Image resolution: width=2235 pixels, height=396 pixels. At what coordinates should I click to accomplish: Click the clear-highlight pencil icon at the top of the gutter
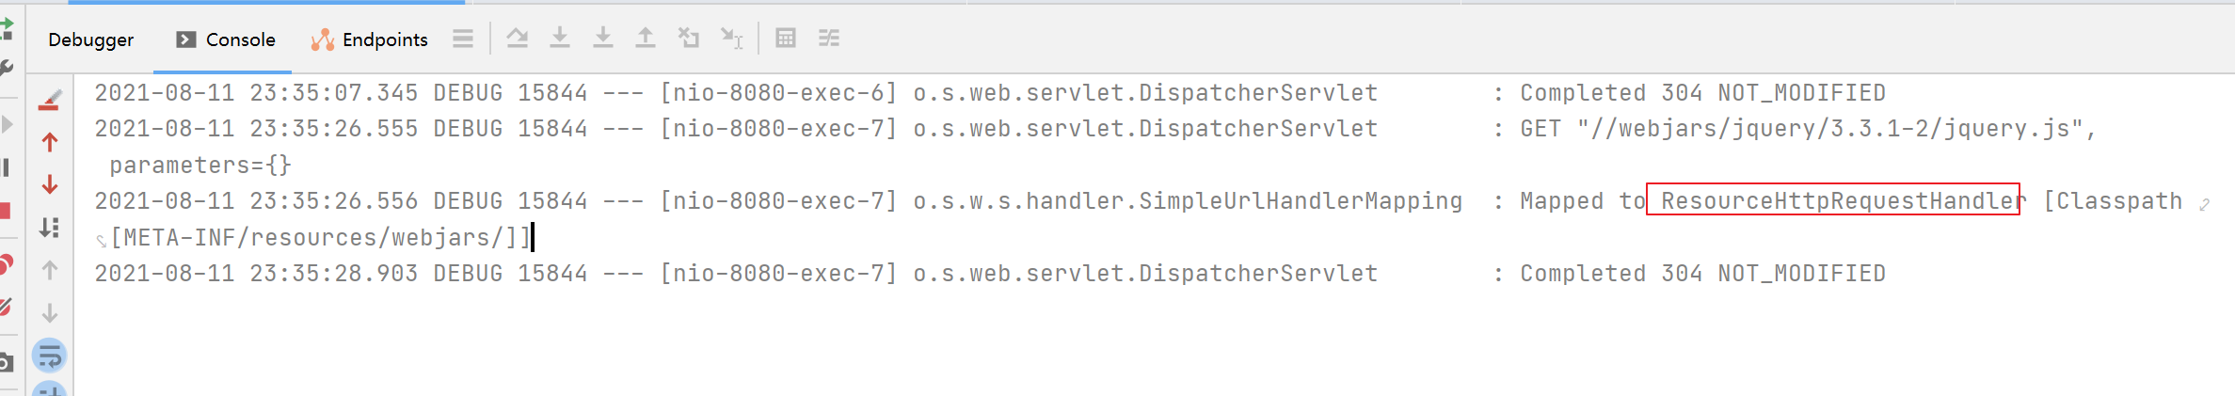tap(50, 101)
